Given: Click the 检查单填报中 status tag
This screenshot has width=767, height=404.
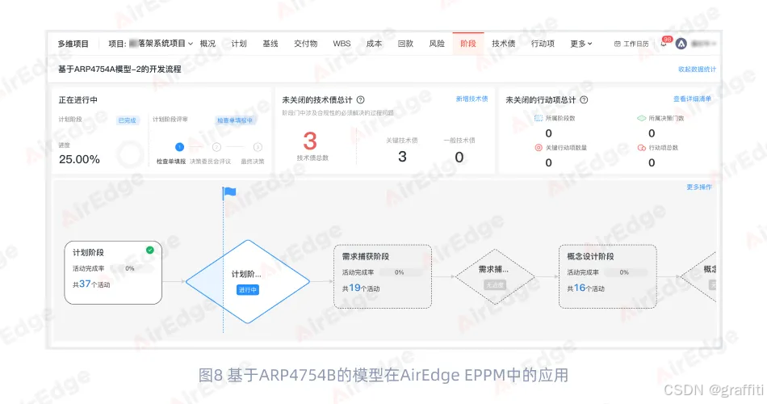Looking at the screenshot, I should click(x=235, y=120).
